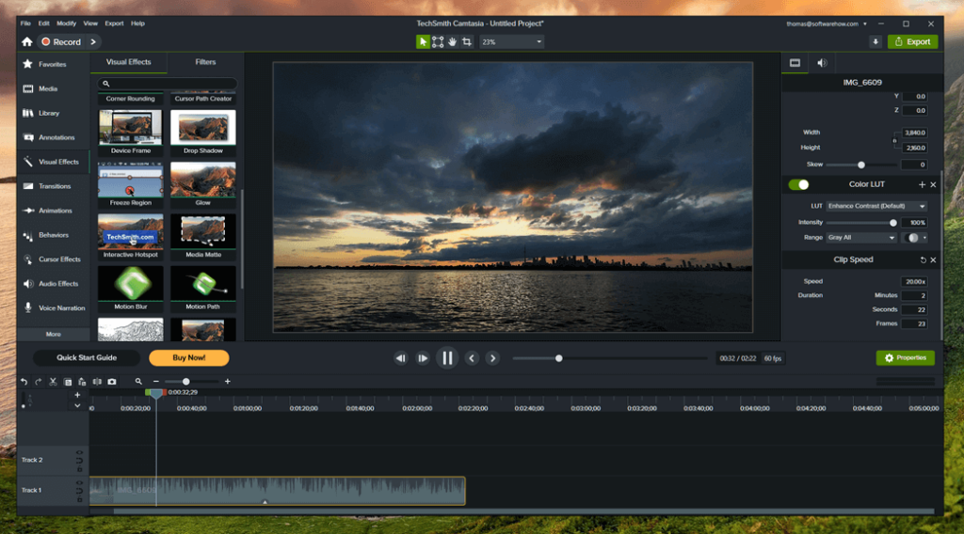
Task: Select the Motion Blur effect thumbnail
Action: (x=130, y=284)
